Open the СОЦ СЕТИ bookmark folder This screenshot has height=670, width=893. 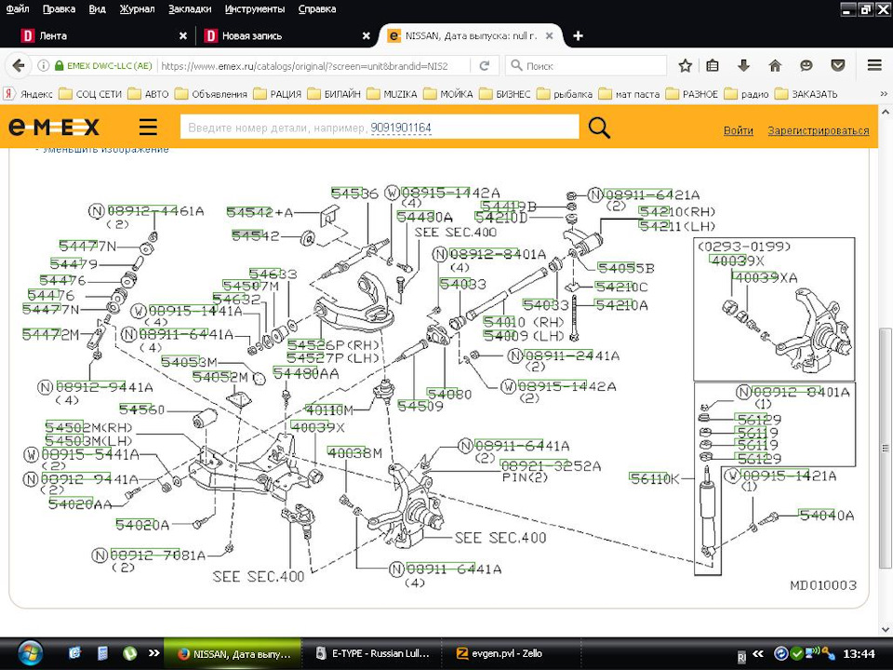(x=91, y=93)
